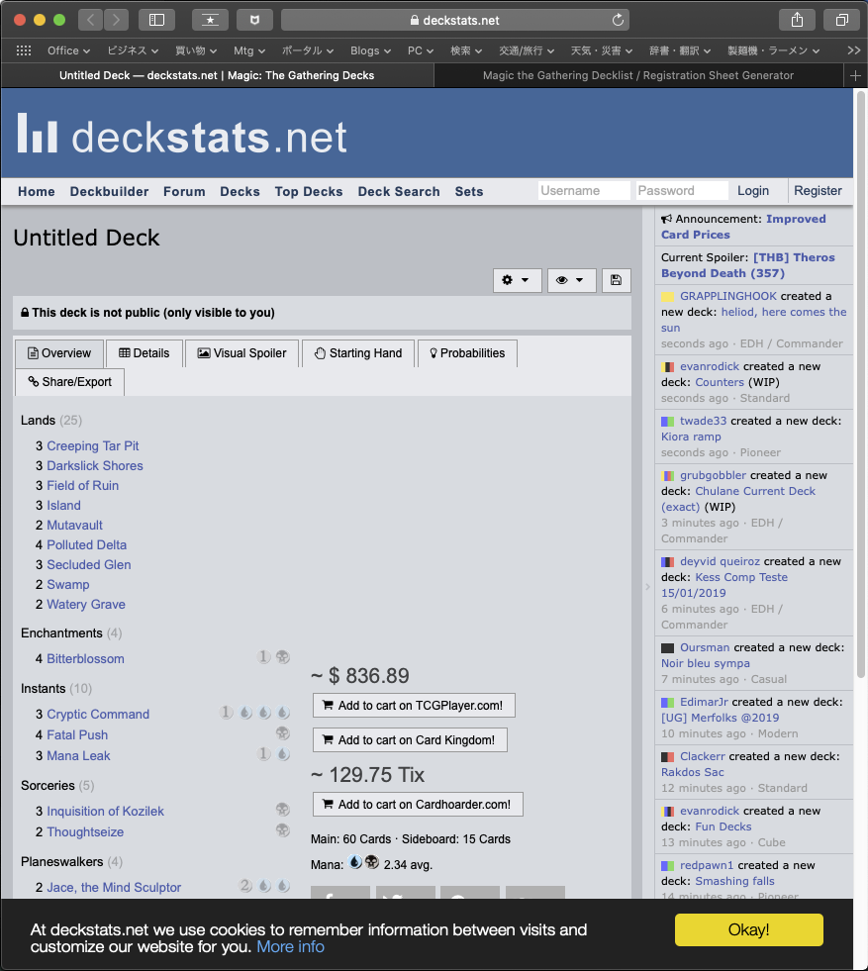Click the Register link
Viewport: 868px width, 971px height.
[x=818, y=191]
